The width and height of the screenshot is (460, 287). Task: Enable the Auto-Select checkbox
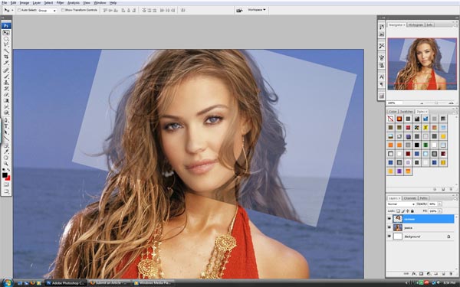[x=19, y=10]
